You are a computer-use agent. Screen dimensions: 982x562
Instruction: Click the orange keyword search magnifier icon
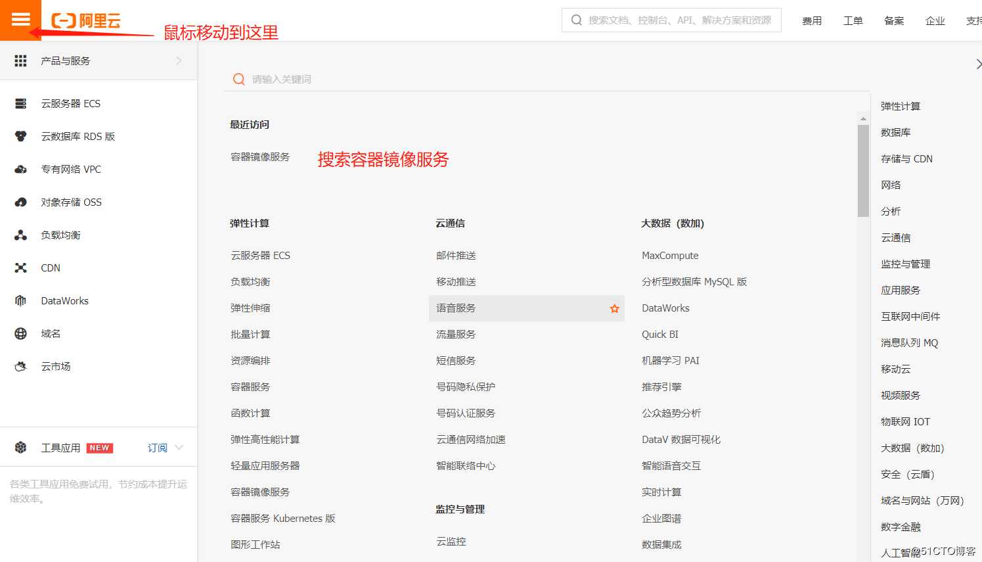pyautogui.click(x=239, y=79)
